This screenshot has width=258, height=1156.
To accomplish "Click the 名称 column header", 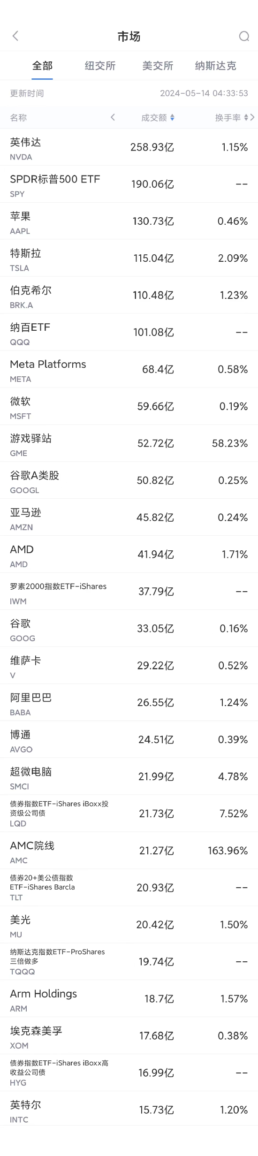I will [x=18, y=118].
